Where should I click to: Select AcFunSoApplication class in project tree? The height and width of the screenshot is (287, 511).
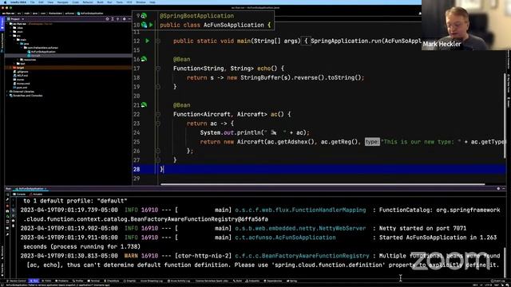click(42, 51)
